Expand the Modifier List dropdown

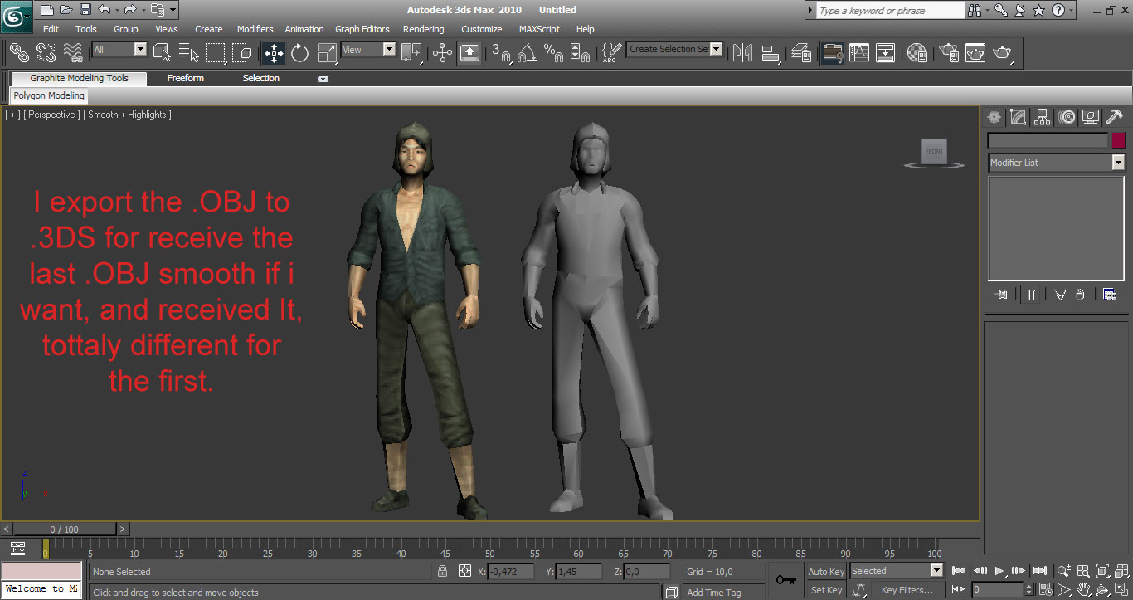click(x=1118, y=163)
